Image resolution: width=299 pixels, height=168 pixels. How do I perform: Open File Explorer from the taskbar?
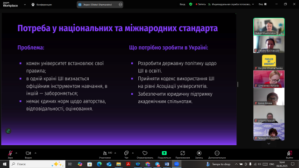tap(119, 164)
